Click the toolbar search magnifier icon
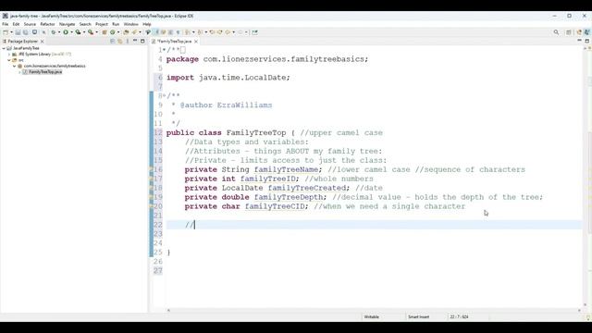 (556, 32)
